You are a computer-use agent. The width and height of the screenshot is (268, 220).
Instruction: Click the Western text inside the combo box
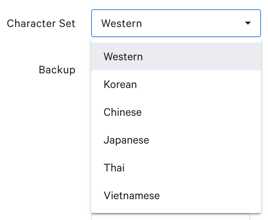(122, 23)
